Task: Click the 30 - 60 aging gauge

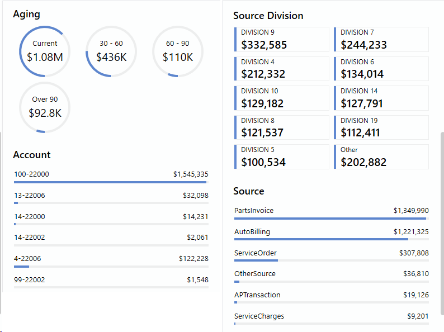Action: 111,51
